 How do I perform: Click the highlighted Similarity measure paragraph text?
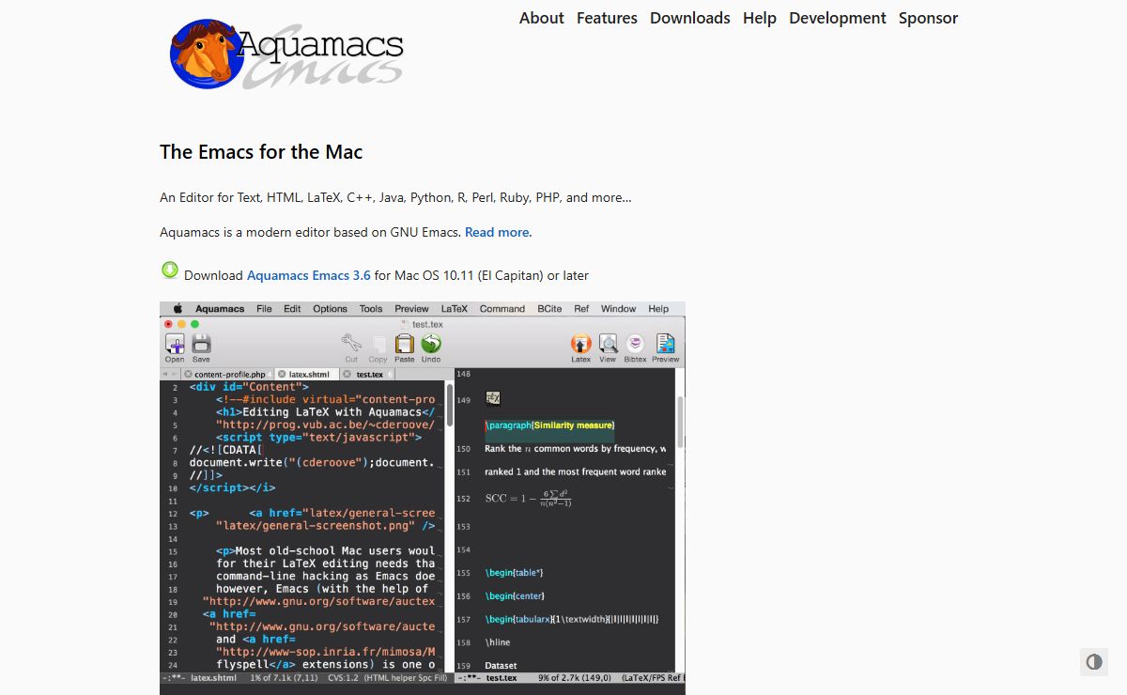point(549,425)
